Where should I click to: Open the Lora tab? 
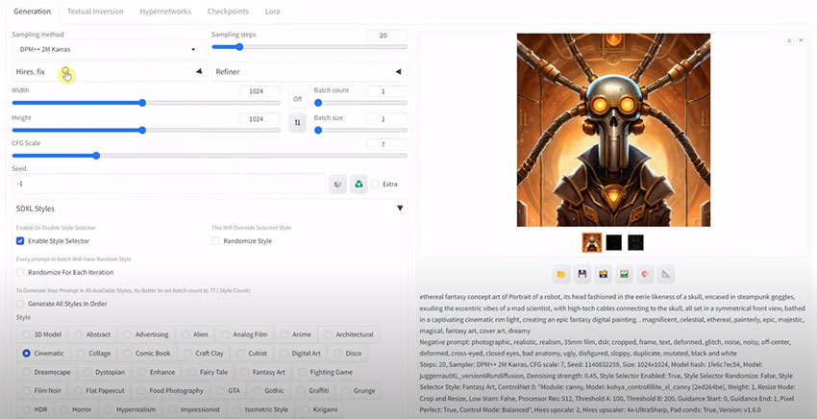pos(272,11)
